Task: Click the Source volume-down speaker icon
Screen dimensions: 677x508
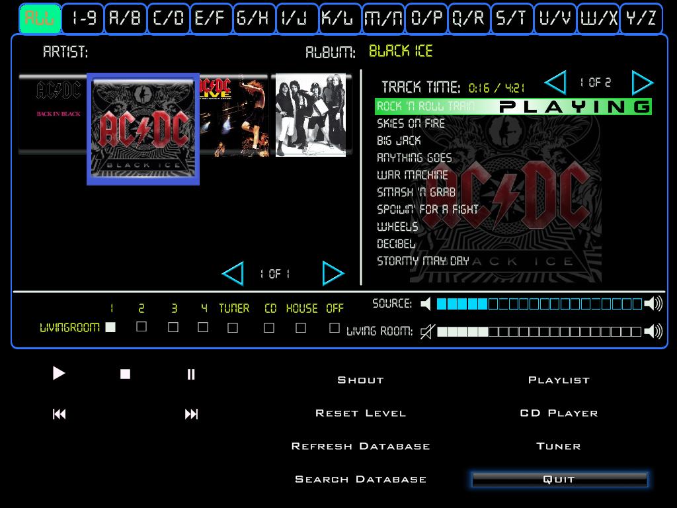Action: (x=426, y=304)
